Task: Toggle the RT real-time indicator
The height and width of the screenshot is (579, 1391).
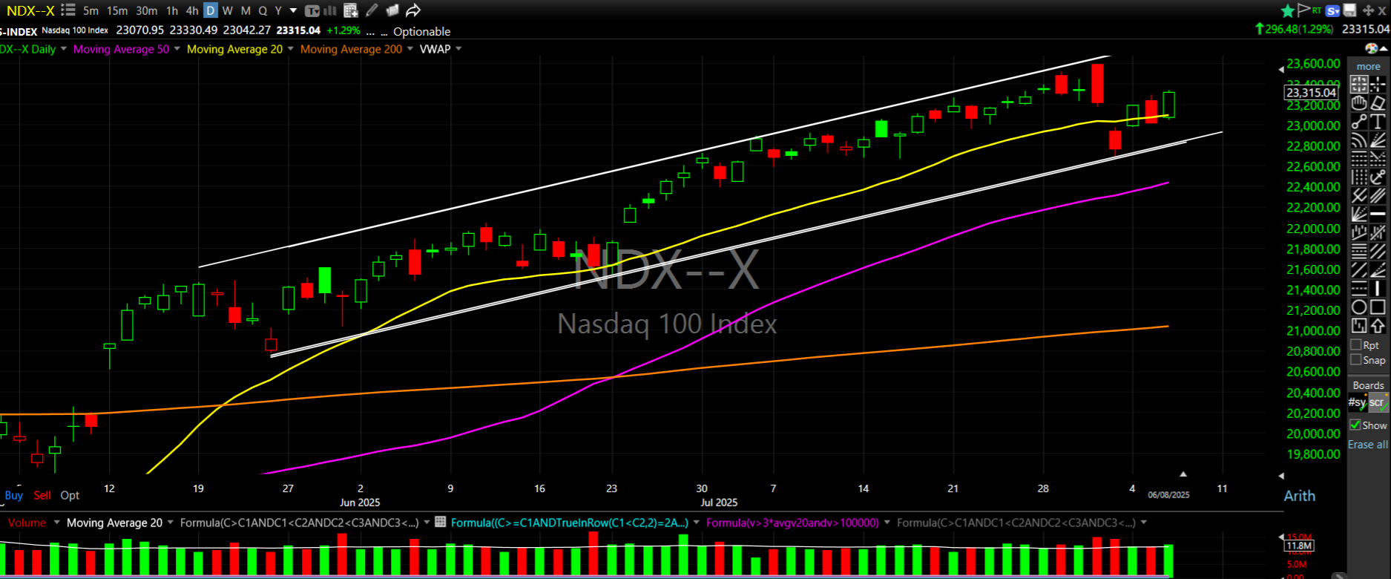Action: click(1317, 10)
